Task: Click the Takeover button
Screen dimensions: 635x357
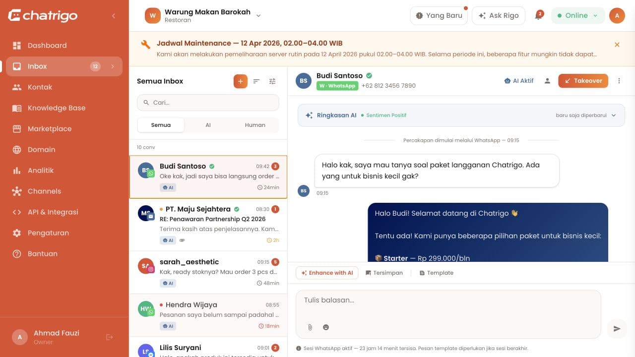Action: pos(583,81)
